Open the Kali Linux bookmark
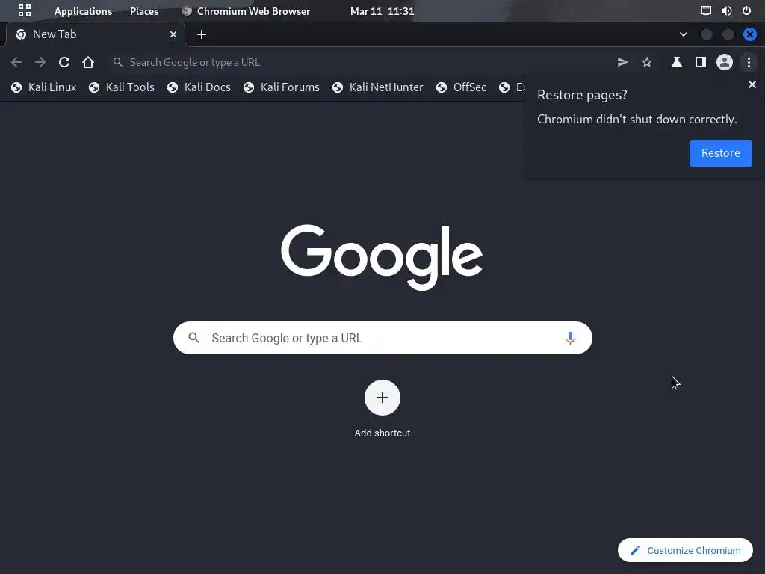This screenshot has height=574, width=765. (x=44, y=87)
